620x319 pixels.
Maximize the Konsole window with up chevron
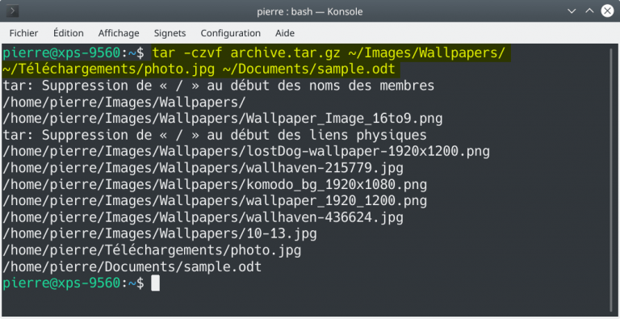(589, 11)
